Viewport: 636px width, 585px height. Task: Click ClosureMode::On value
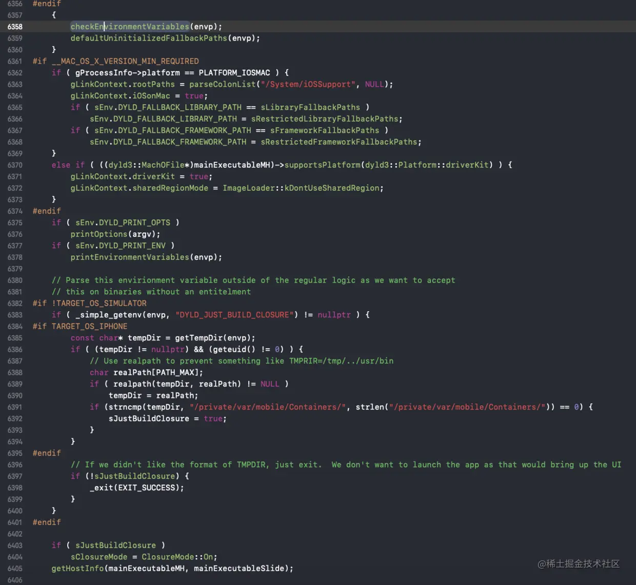(177, 557)
